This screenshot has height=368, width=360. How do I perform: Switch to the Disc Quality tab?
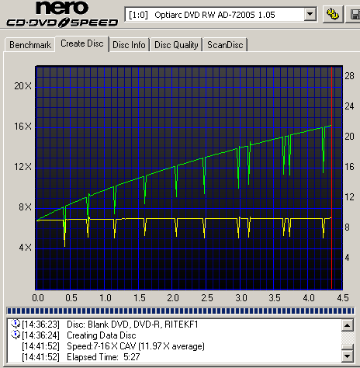(x=176, y=45)
